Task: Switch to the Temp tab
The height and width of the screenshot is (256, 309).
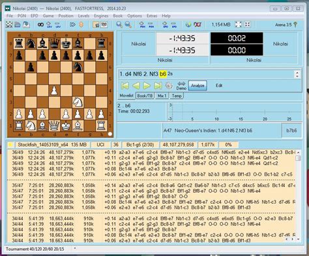Action: click(177, 96)
